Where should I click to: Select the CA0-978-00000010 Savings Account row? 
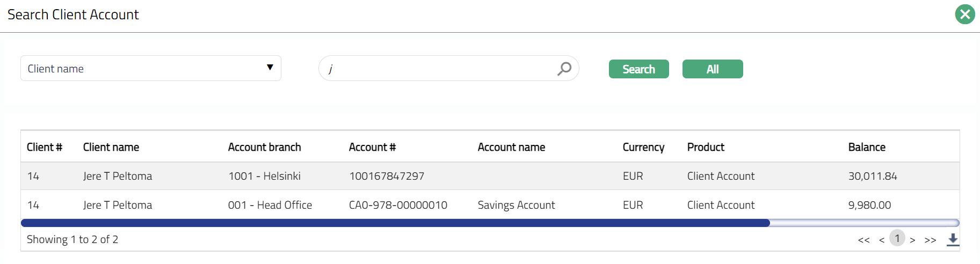pos(397,205)
